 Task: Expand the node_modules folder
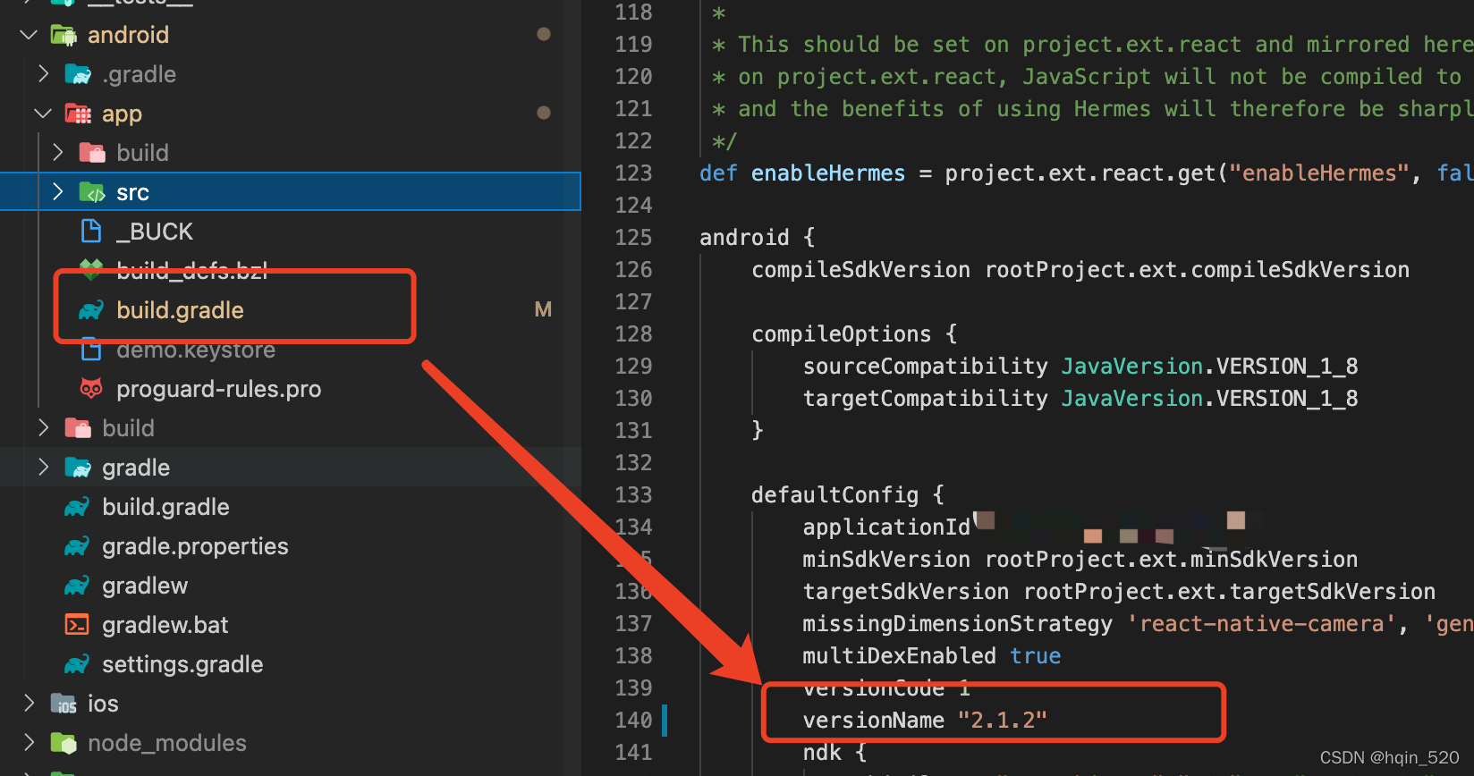point(29,743)
